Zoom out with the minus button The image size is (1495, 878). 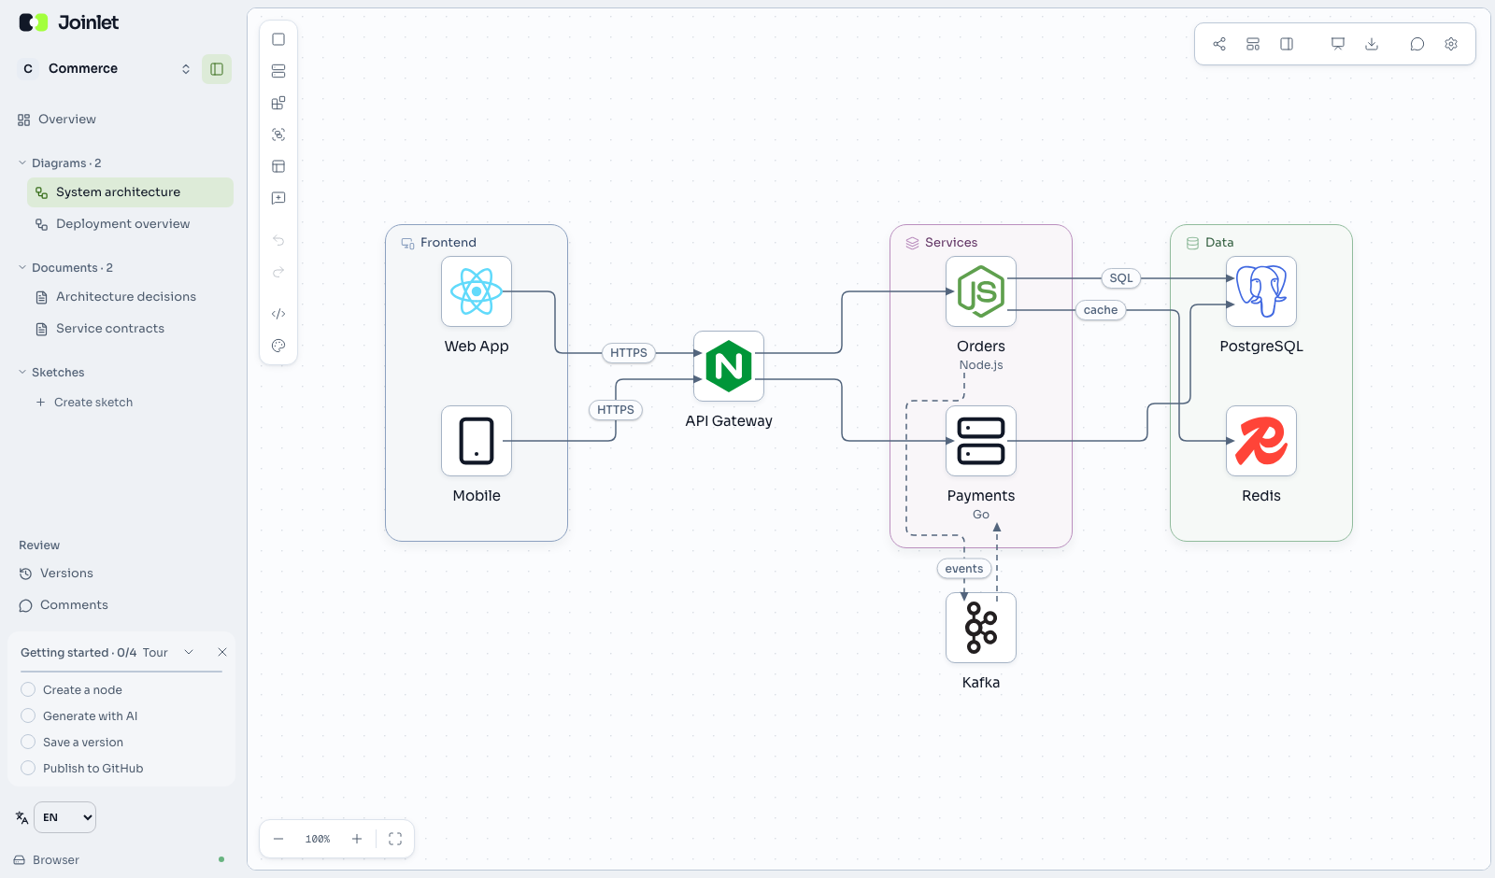coord(278,839)
